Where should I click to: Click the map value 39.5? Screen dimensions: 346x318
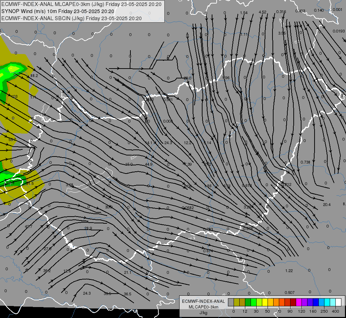pyautogui.click(x=107, y=294)
